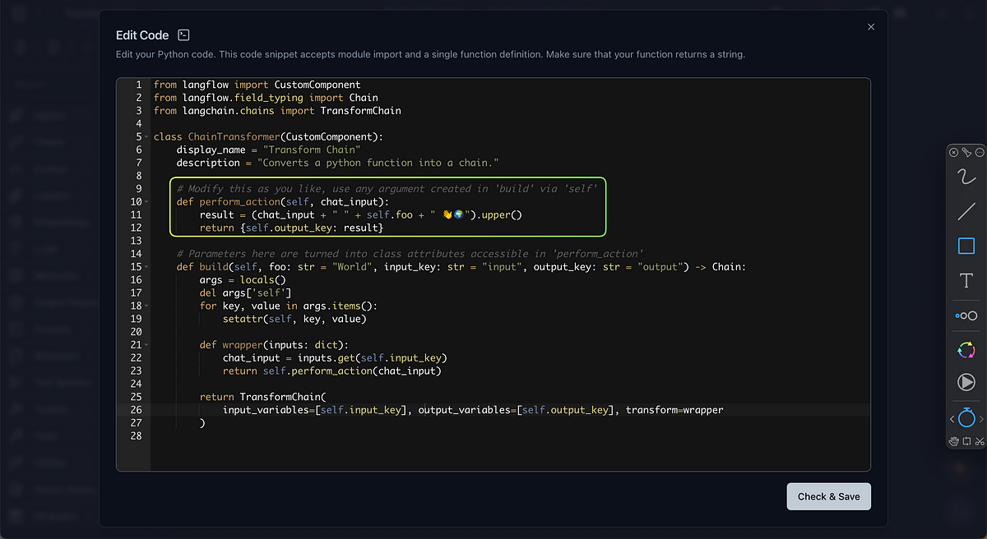Open the palette's more options ellipsis
The image size is (987, 539).
click(980, 152)
